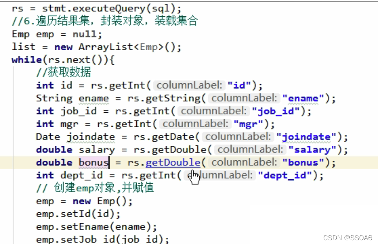Click the while keyword
Viewport: 378px width, 244px height.
27,60
